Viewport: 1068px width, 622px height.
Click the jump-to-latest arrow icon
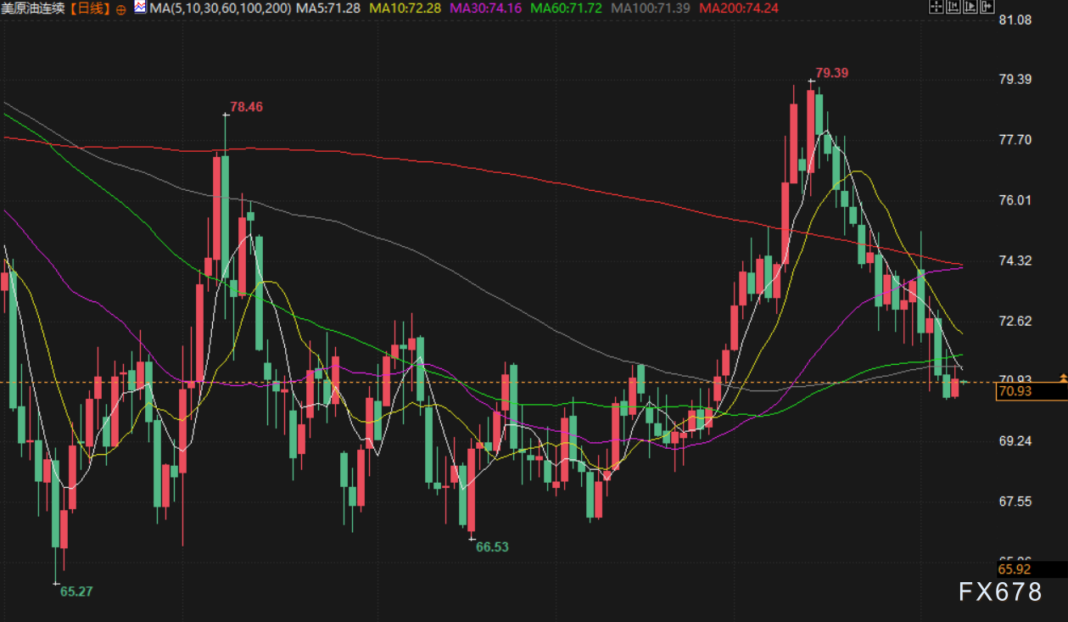[x=985, y=8]
